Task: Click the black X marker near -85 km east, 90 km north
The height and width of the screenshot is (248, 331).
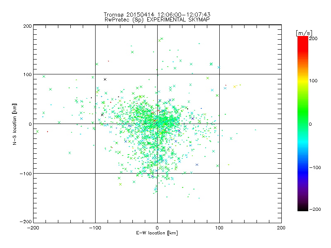Action: [105, 79]
